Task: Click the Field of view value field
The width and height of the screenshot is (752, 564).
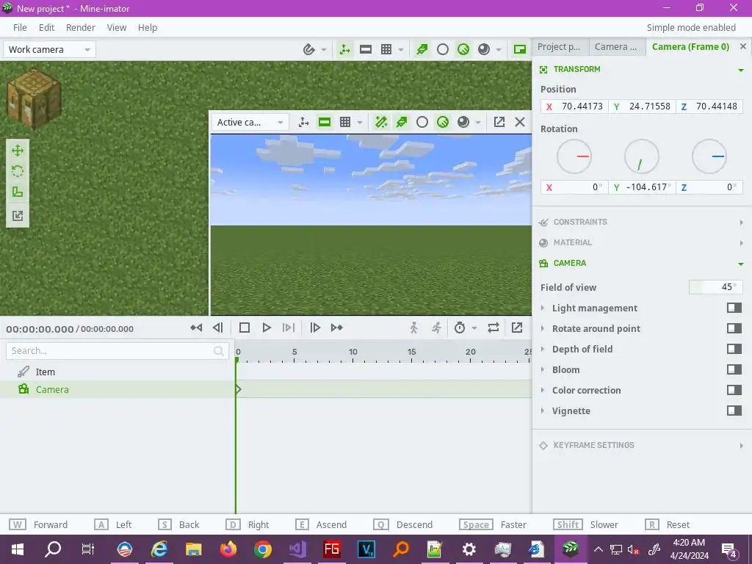Action: point(715,287)
